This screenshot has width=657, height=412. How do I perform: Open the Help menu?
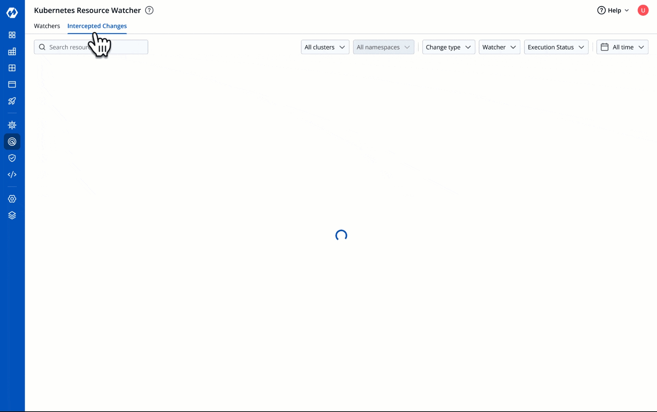pyautogui.click(x=613, y=10)
